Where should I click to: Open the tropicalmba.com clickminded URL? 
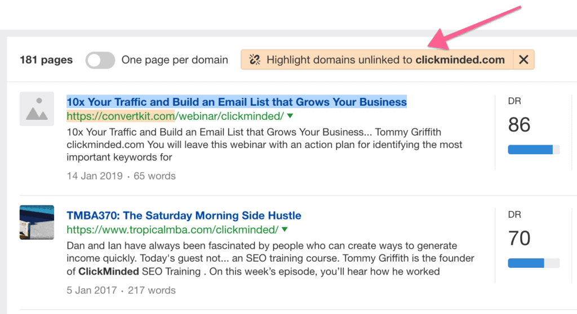[x=172, y=230]
